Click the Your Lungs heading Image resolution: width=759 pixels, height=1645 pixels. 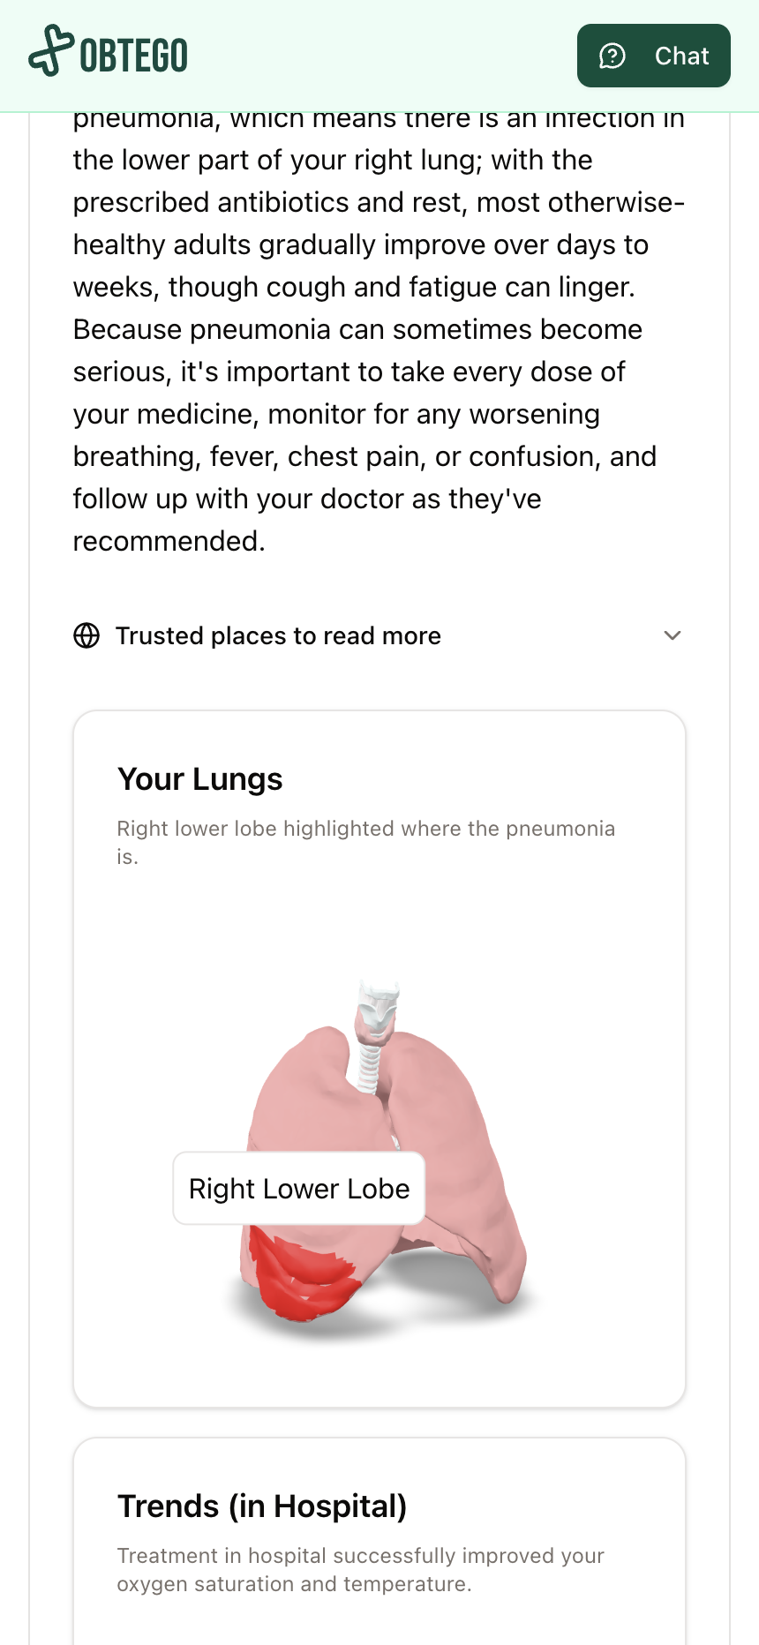click(x=200, y=779)
